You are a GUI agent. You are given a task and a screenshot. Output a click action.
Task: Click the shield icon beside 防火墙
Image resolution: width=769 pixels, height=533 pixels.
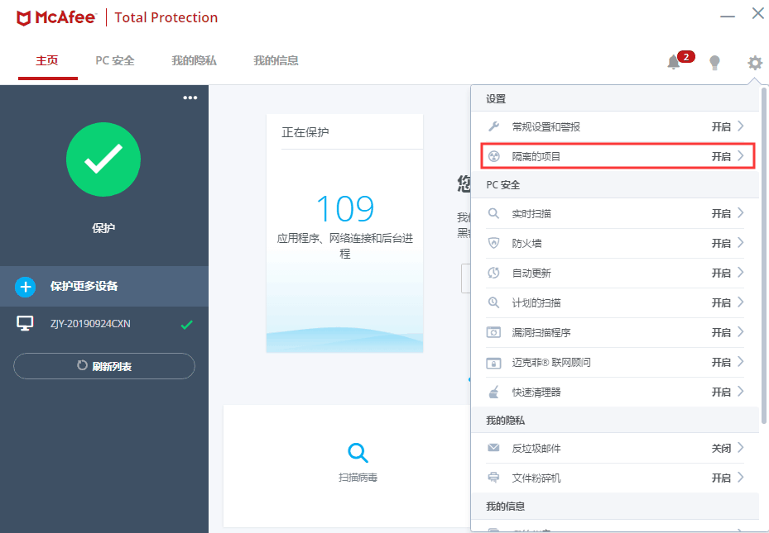[x=494, y=243]
